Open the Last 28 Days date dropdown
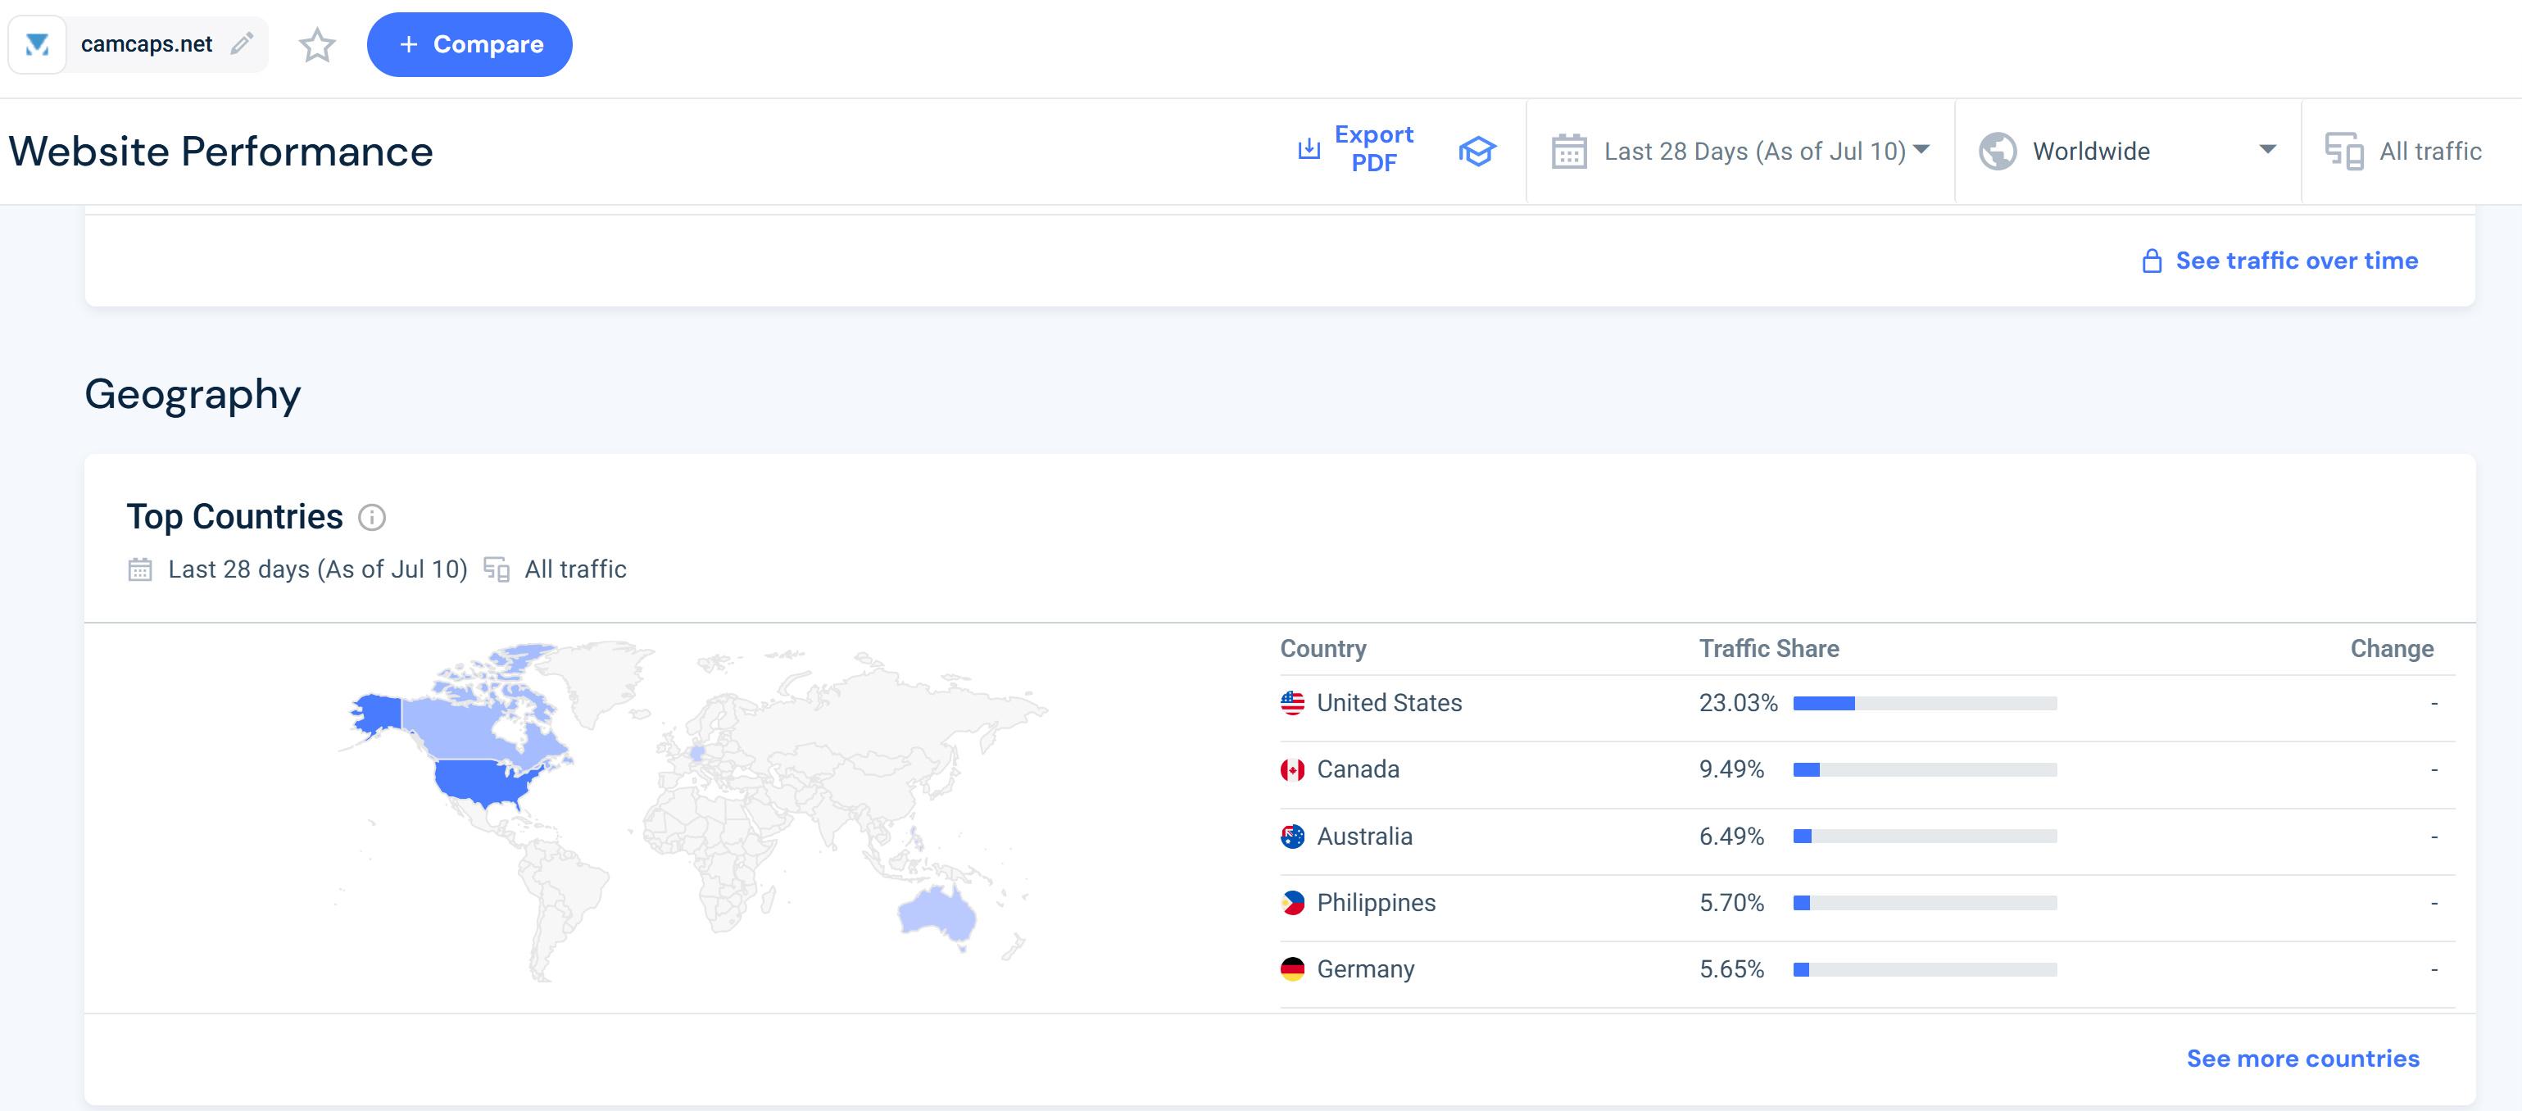 [1754, 152]
